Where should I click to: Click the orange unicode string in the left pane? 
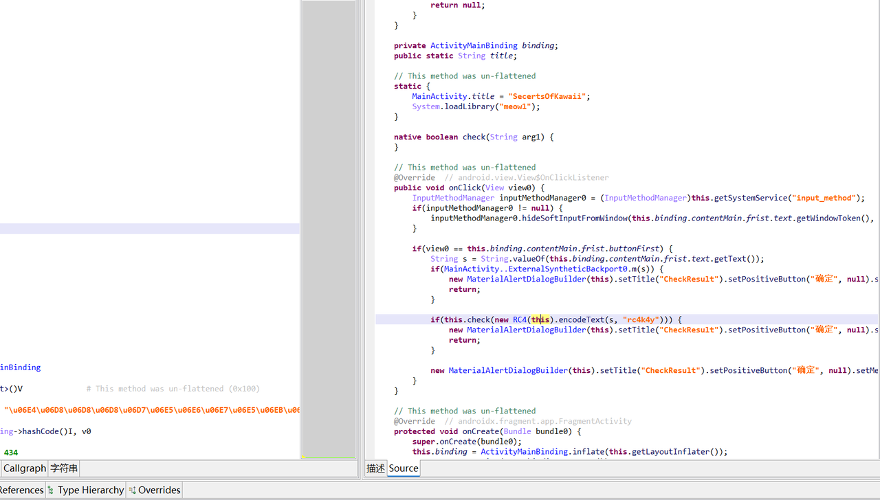(x=151, y=410)
